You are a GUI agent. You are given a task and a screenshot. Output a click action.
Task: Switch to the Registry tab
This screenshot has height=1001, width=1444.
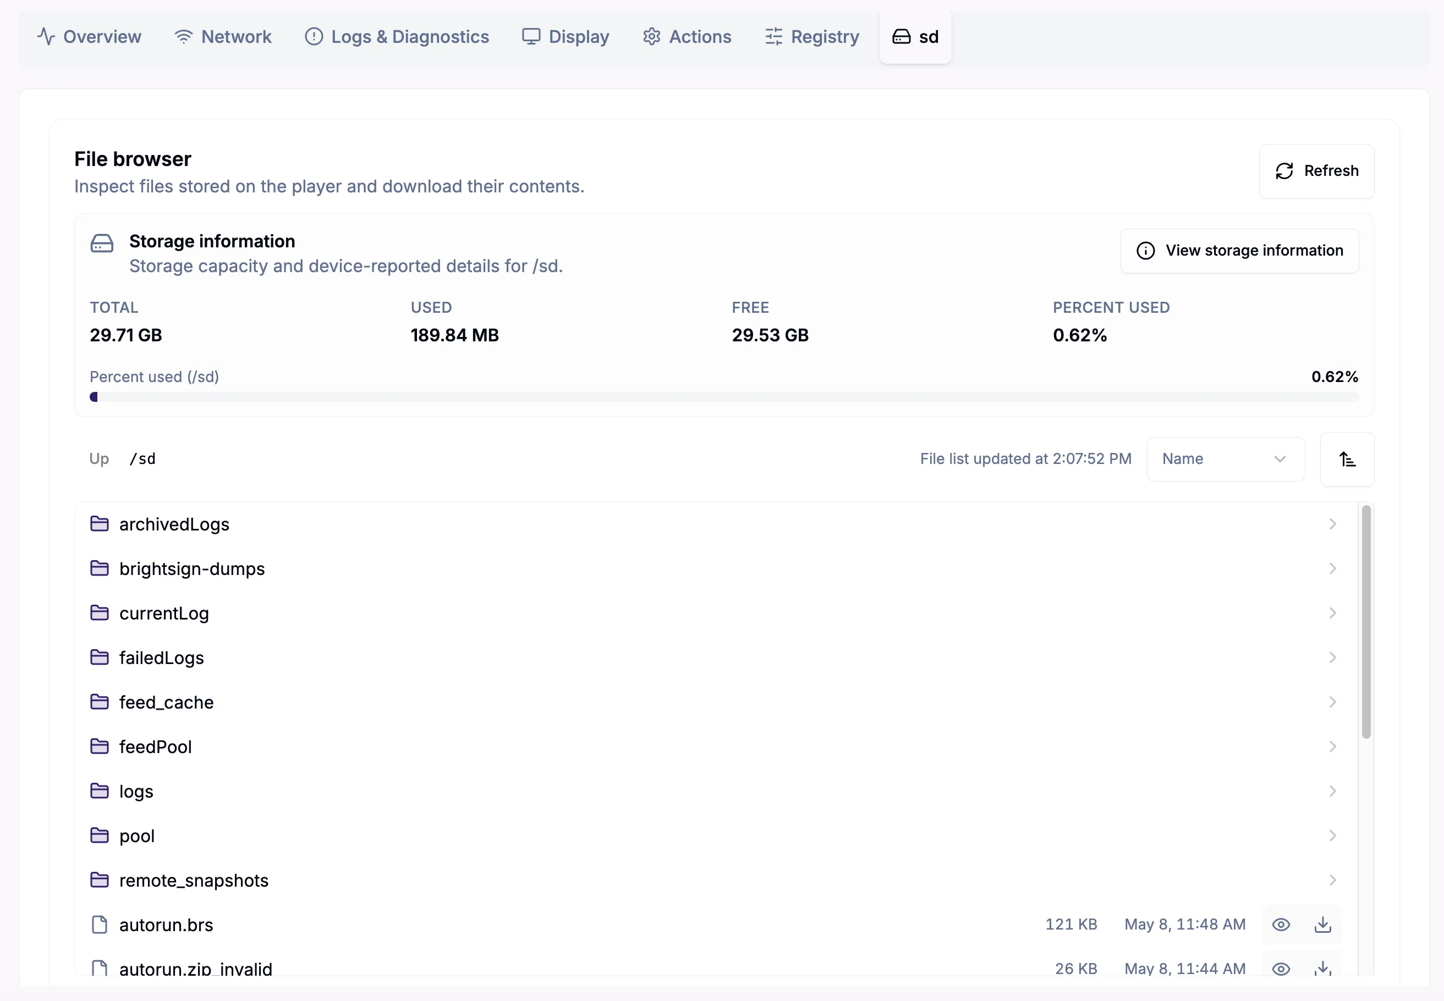tap(811, 37)
